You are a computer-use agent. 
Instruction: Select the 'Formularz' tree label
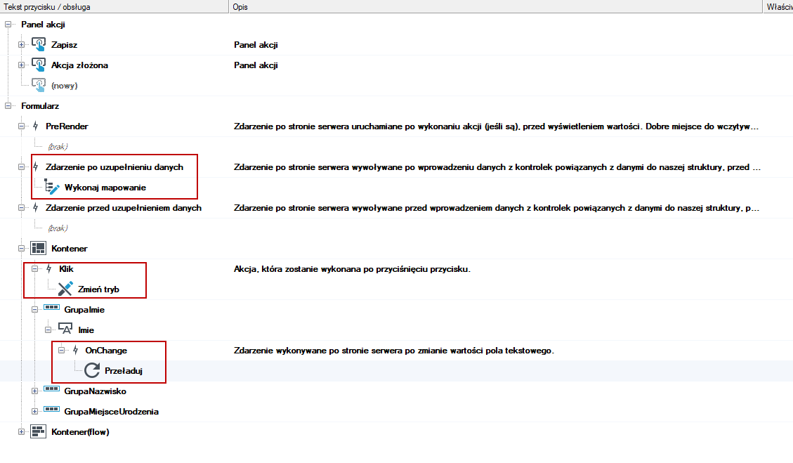coord(40,106)
